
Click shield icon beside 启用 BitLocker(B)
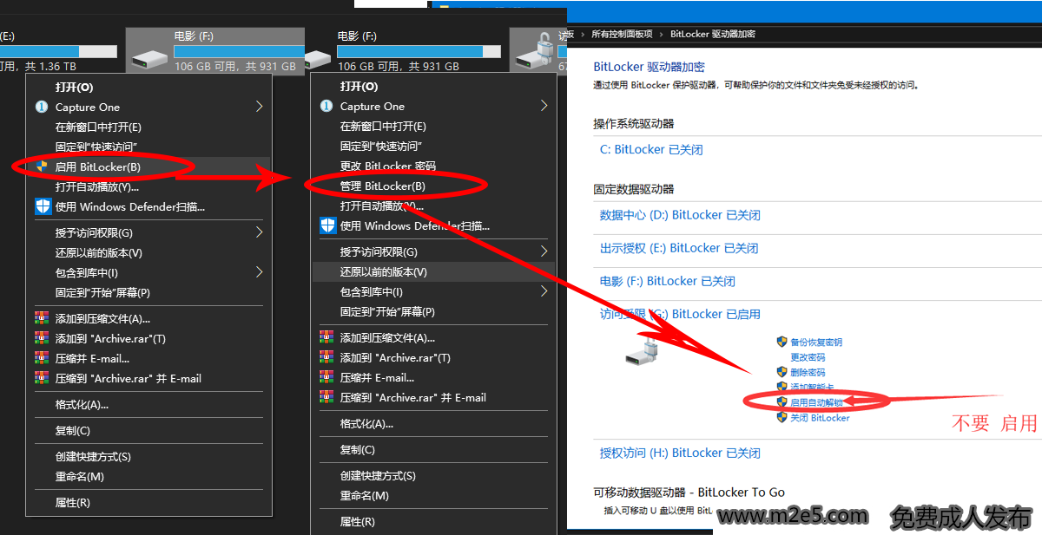coord(42,166)
